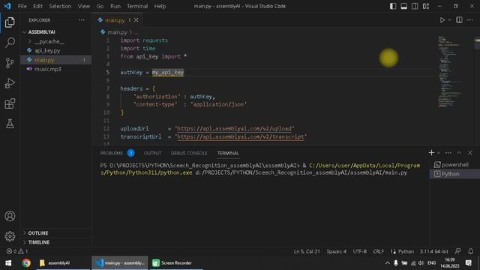Open the Search view in activity bar
This screenshot has height=270, width=480.
coord(10,42)
